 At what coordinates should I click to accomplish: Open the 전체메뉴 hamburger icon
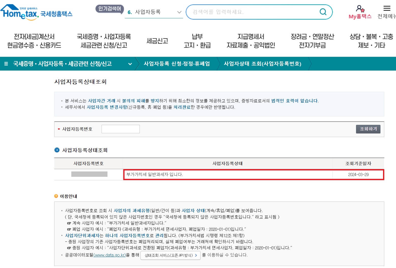[387, 8]
